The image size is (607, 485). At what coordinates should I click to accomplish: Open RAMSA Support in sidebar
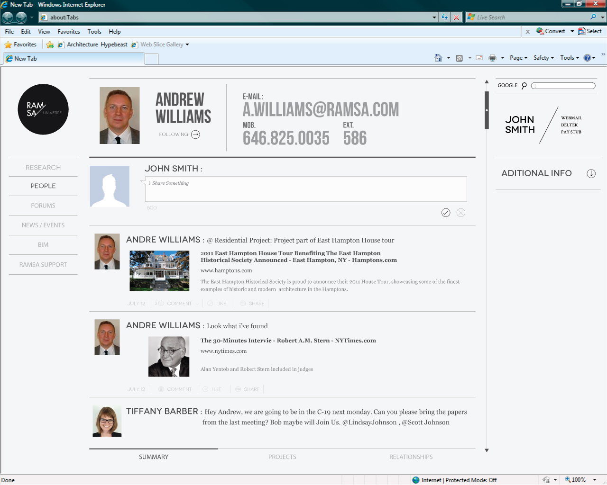click(43, 265)
